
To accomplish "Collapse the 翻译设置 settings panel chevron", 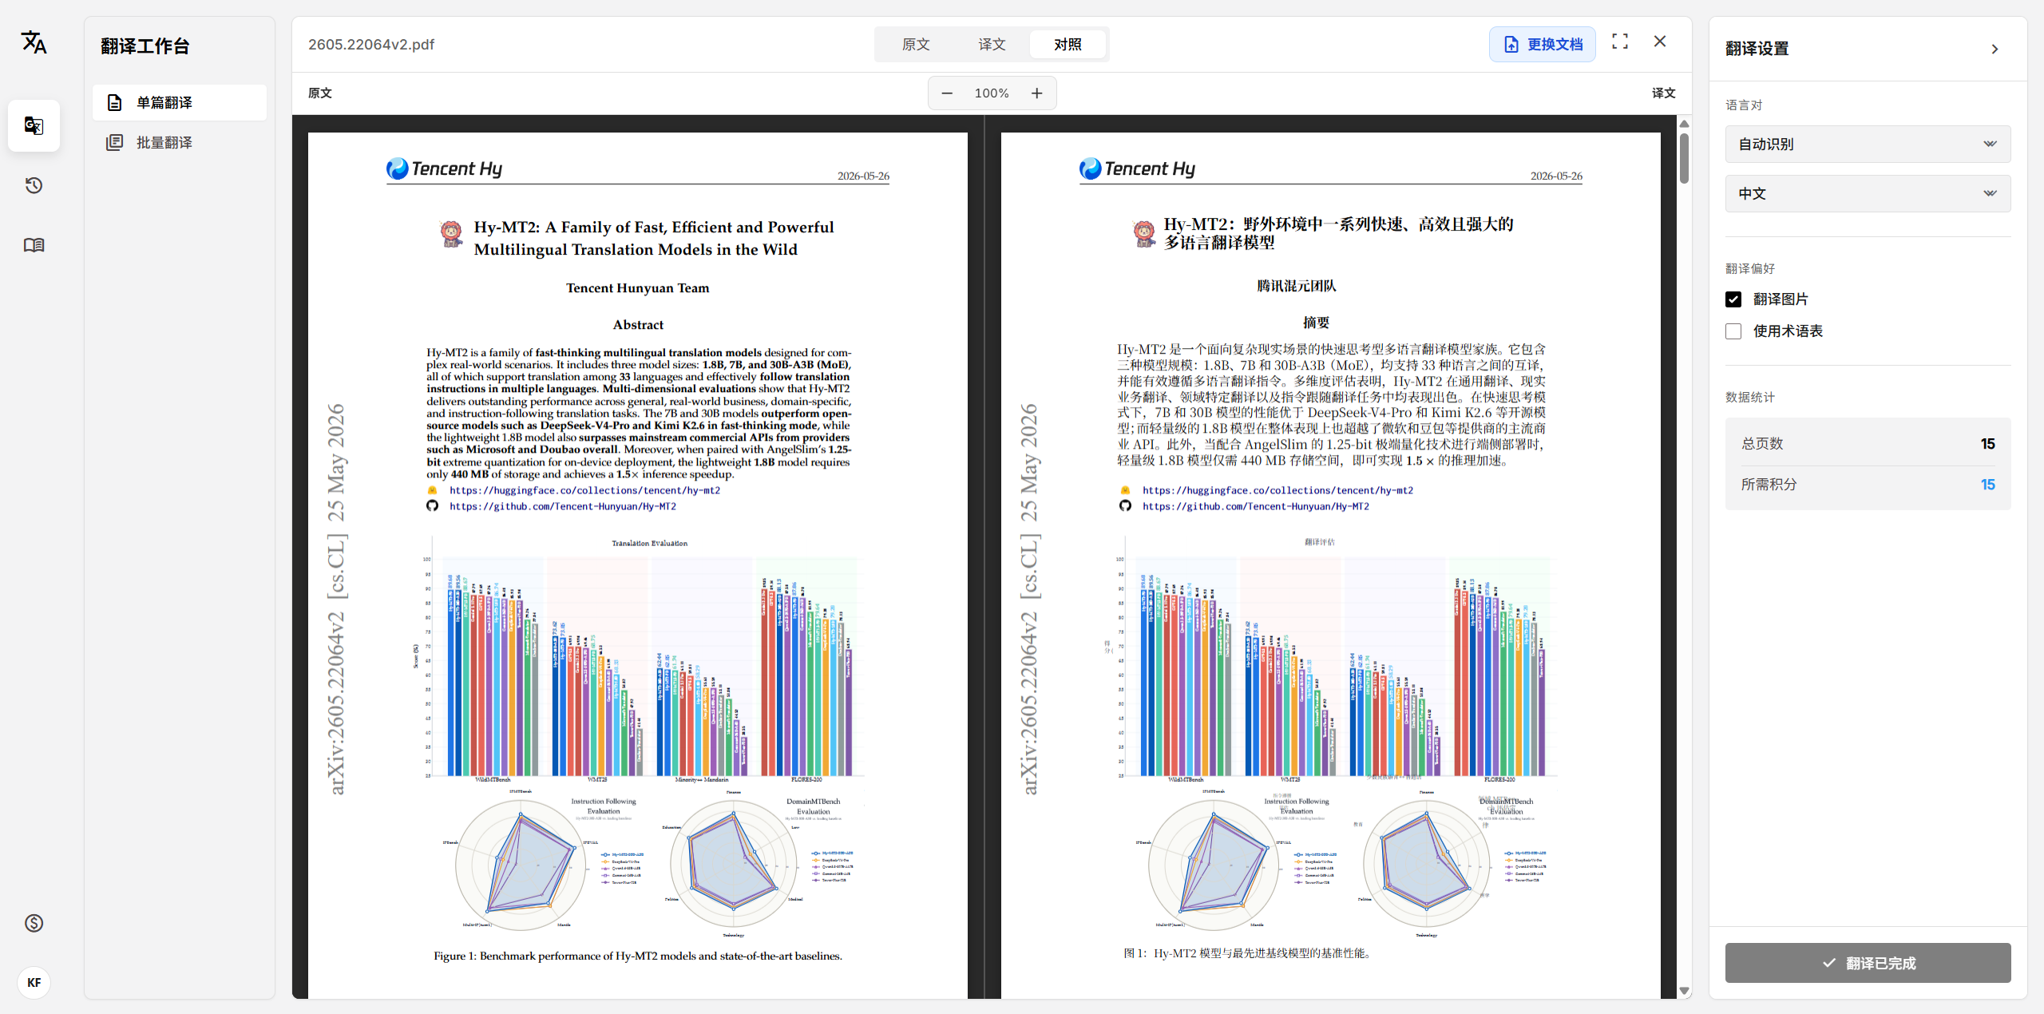I will 1994,50.
